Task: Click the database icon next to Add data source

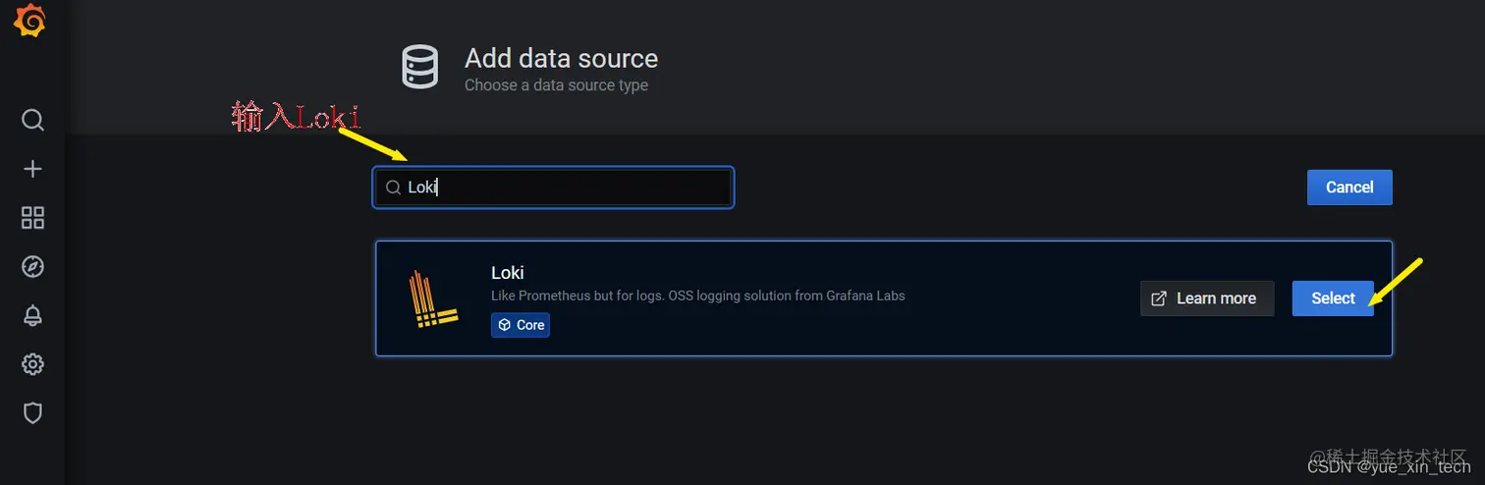Action: point(420,68)
